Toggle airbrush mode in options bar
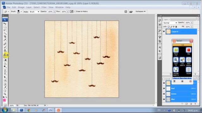 72,12
